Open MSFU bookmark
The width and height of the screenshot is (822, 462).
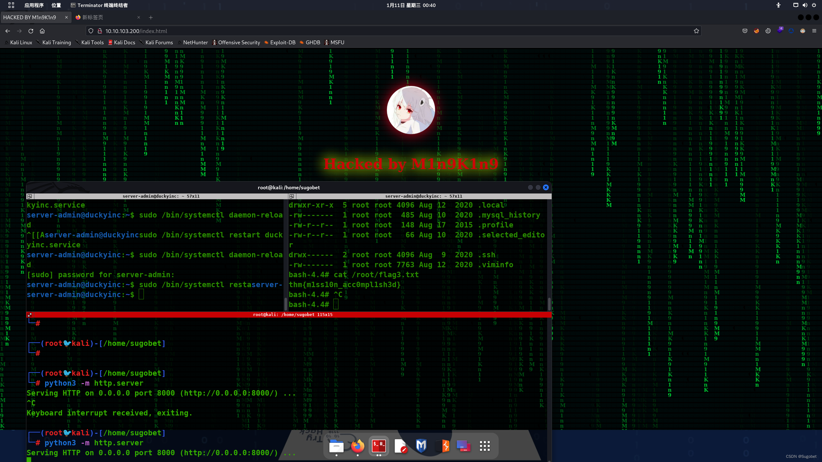pos(335,42)
